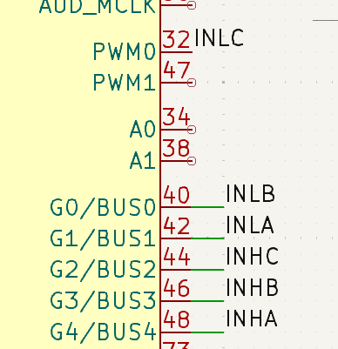338x349 pixels.
Task: Click unconnected pin endpoint of A0
Action: click(x=192, y=130)
